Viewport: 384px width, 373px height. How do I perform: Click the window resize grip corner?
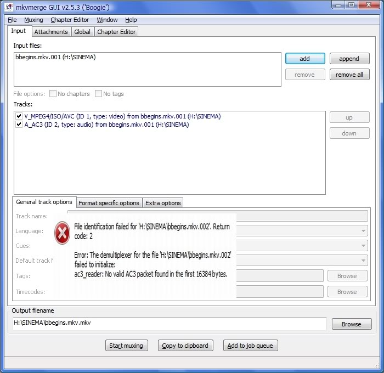[x=376, y=366]
